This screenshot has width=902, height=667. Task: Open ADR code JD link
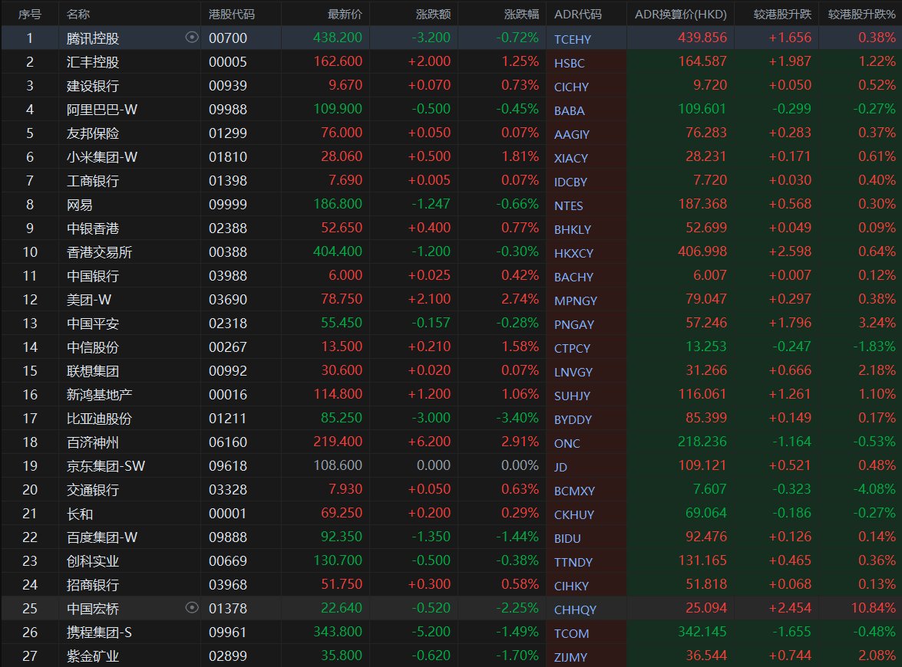[560, 467]
